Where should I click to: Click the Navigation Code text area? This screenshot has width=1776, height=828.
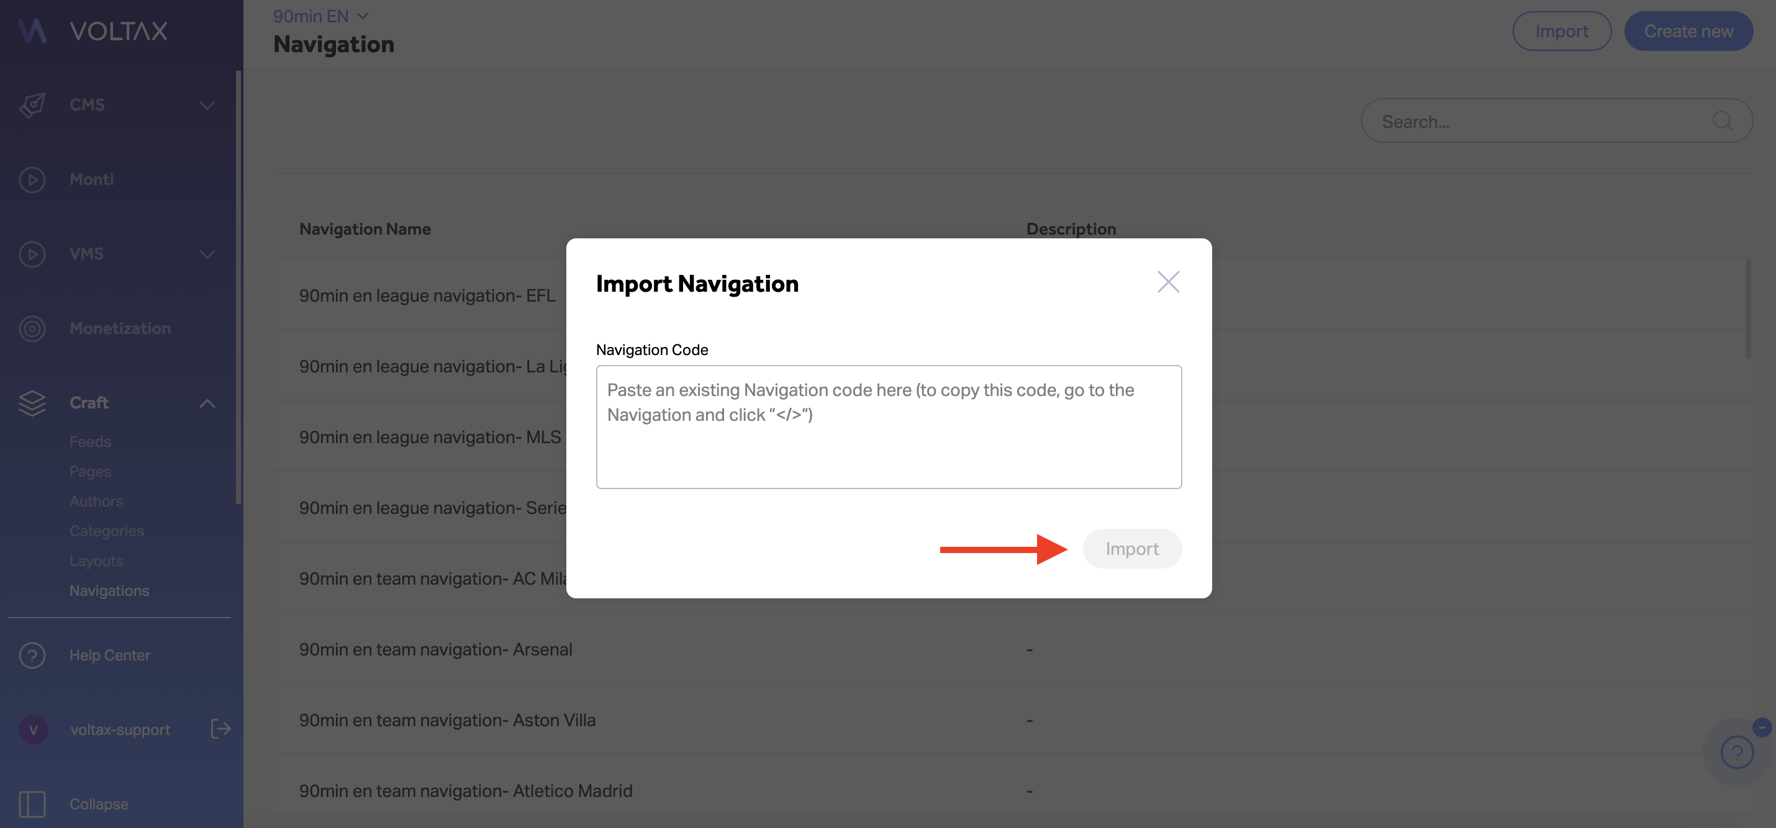coord(889,426)
